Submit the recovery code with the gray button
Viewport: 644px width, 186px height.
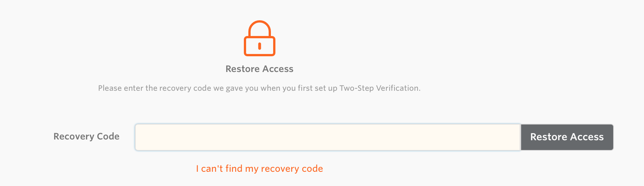(x=567, y=137)
